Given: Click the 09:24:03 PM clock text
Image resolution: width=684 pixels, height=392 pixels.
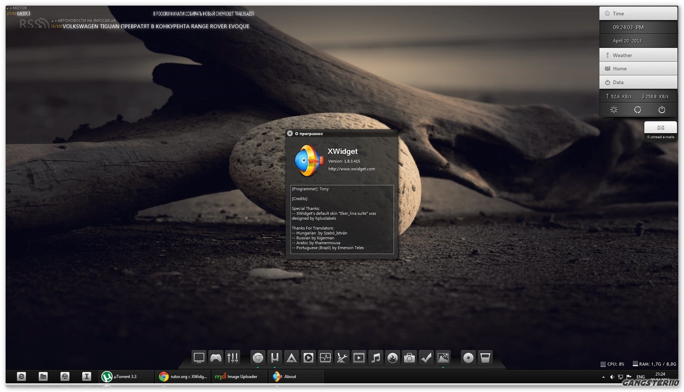Looking at the screenshot, I should point(628,27).
